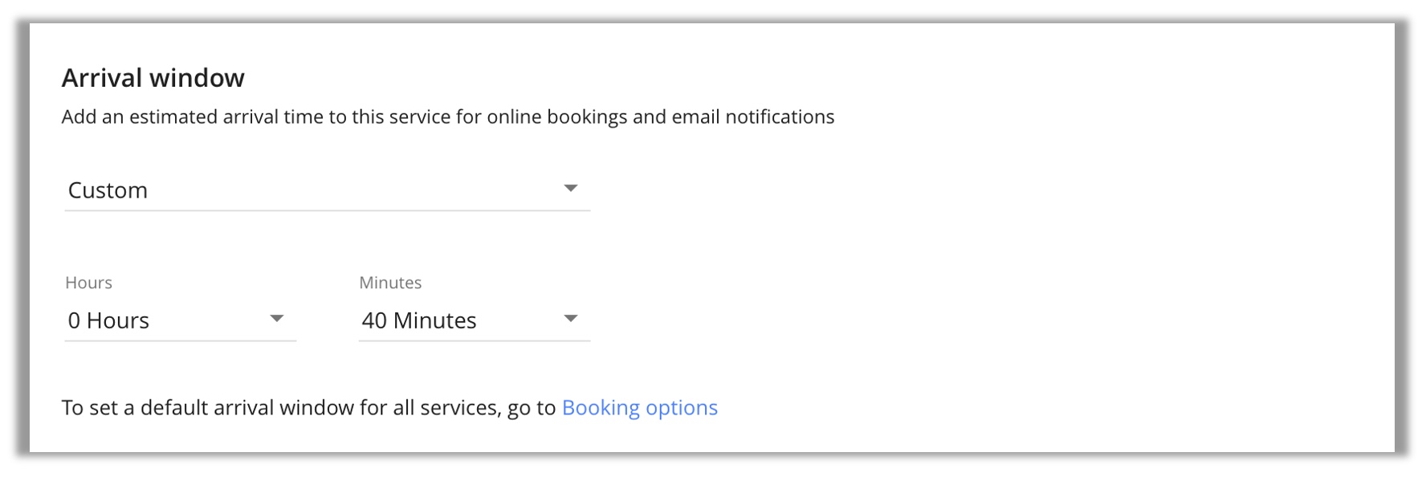Focus the Custom select field underline
This screenshot has height=477, width=1426.
point(326,210)
